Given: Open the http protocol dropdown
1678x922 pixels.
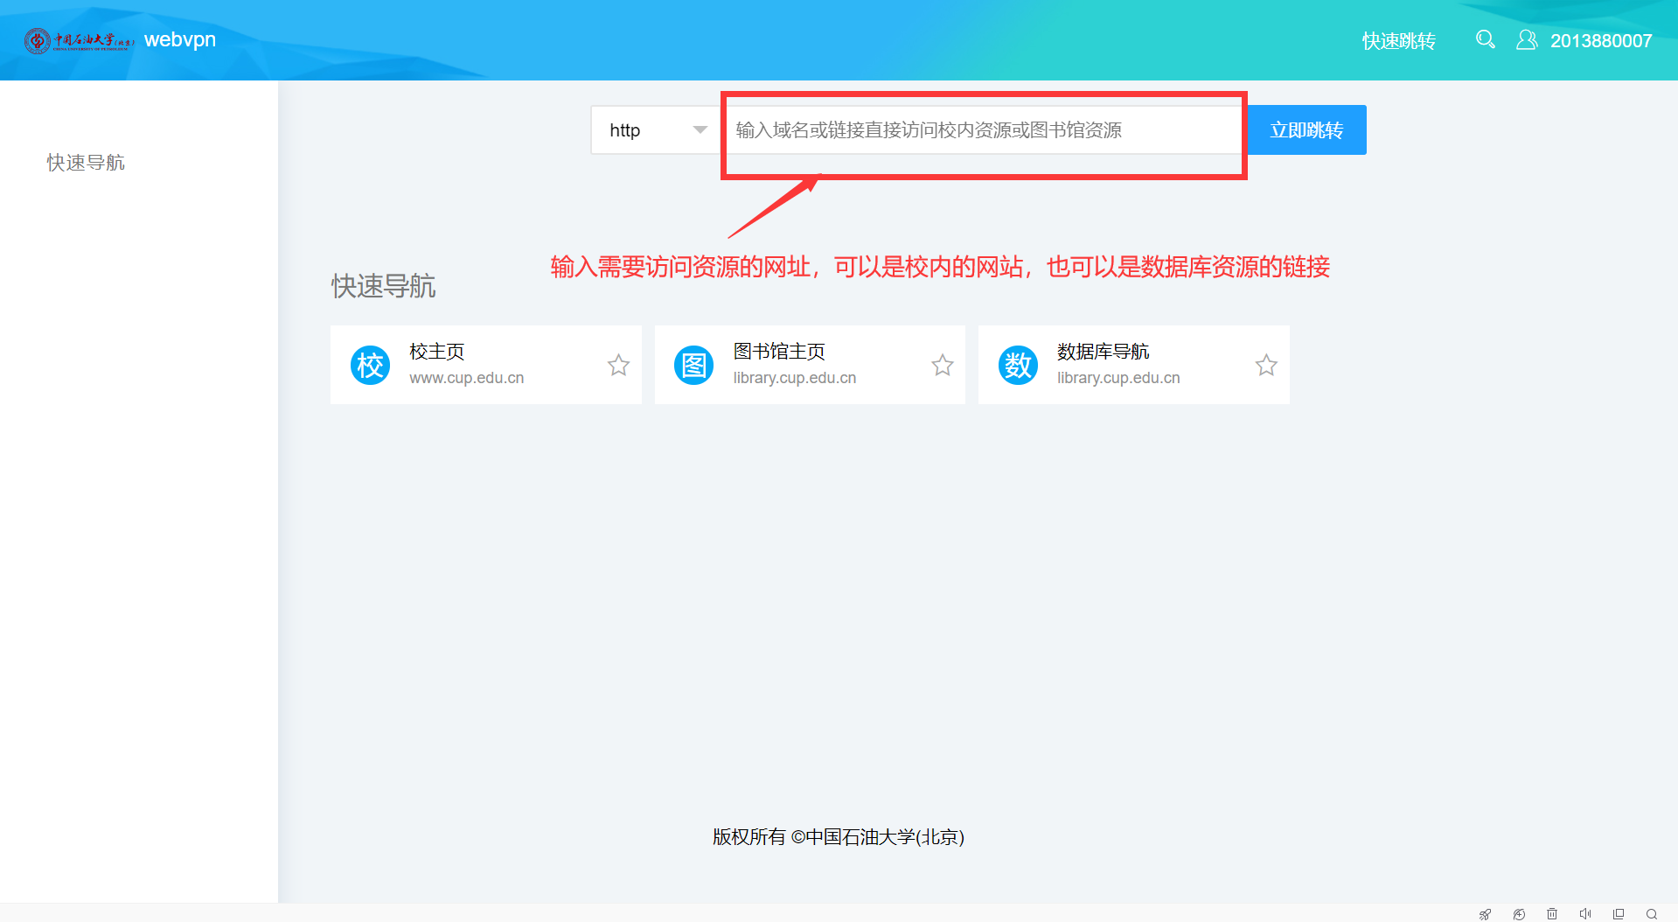Looking at the screenshot, I should tap(658, 130).
